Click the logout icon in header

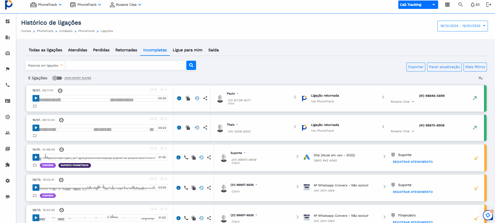(488, 4)
